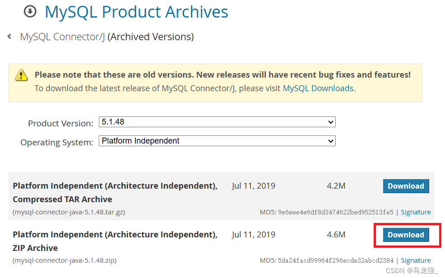This screenshot has width=445, height=278.
Task: Click the Signature link for the TAR archive
Action: tap(416, 212)
